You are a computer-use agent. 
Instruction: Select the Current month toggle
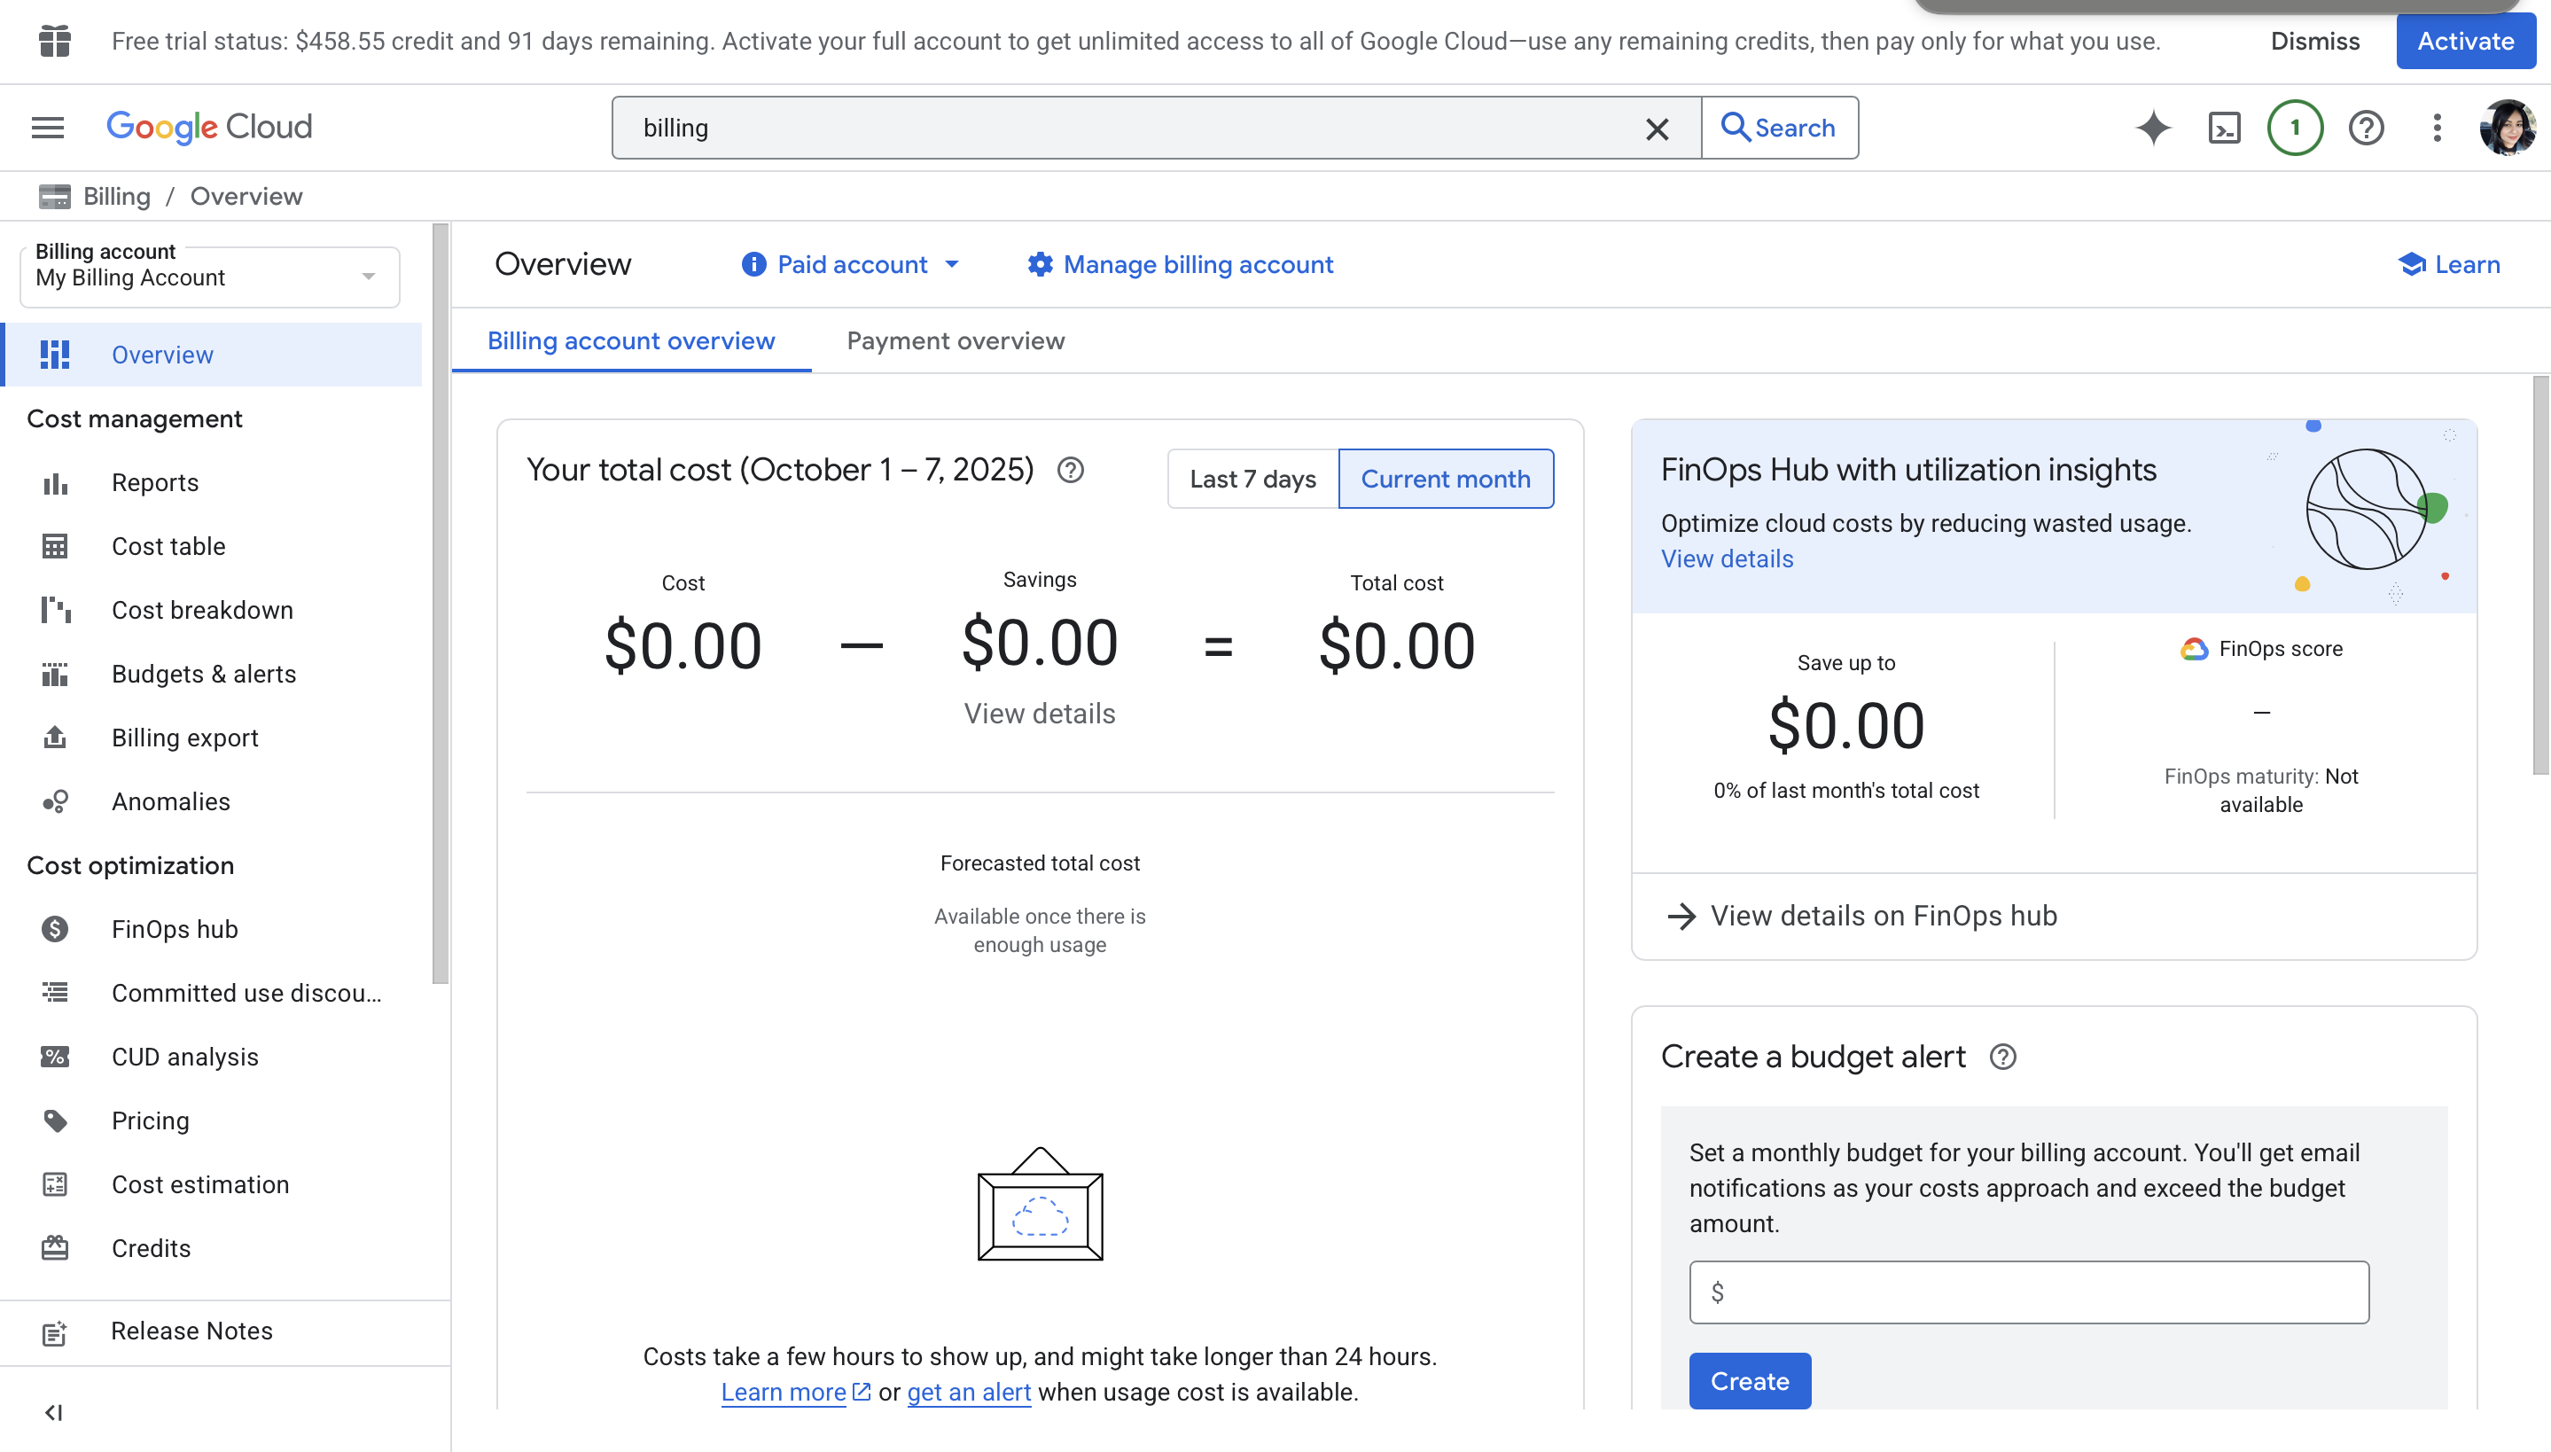(1445, 480)
